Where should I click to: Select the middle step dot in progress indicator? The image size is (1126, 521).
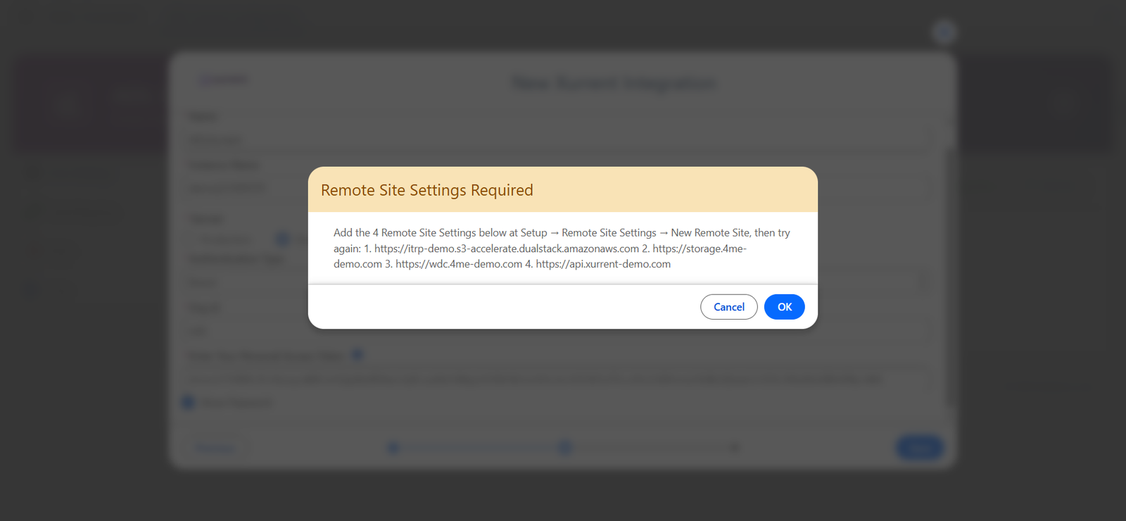click(x=565, y=448)
